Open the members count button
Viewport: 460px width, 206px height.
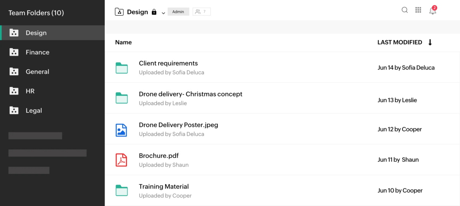coord(201,12)
